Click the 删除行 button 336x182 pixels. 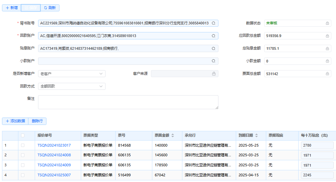pos(37,121)
